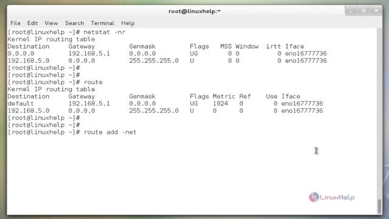
Task: Click 'UG' flag in route output
Action: pos(194,103)
